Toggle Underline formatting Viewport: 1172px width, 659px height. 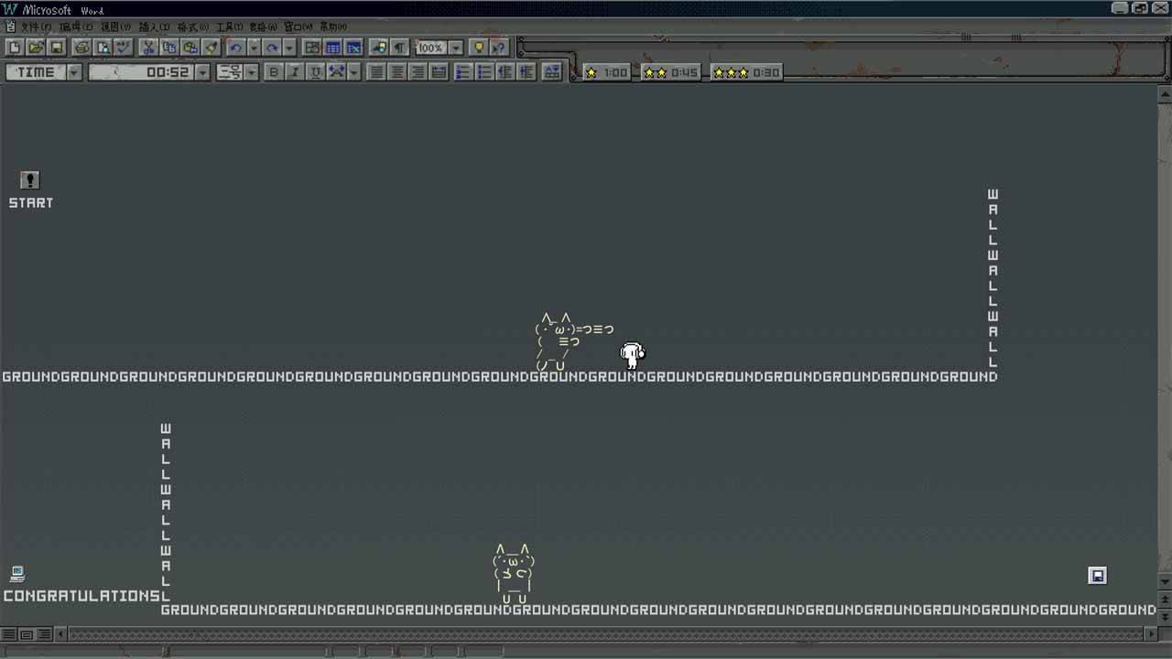click(316, 72)
